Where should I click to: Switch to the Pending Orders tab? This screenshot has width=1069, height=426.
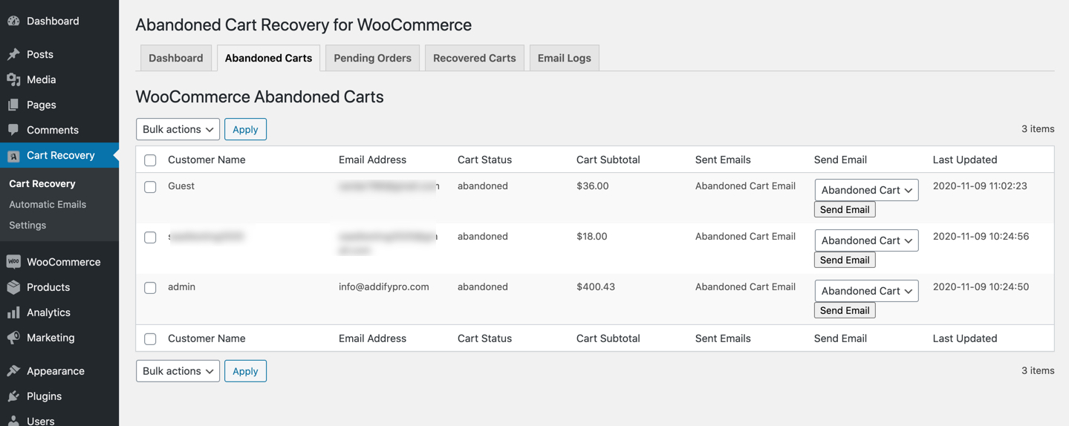(x=372, y=58)
